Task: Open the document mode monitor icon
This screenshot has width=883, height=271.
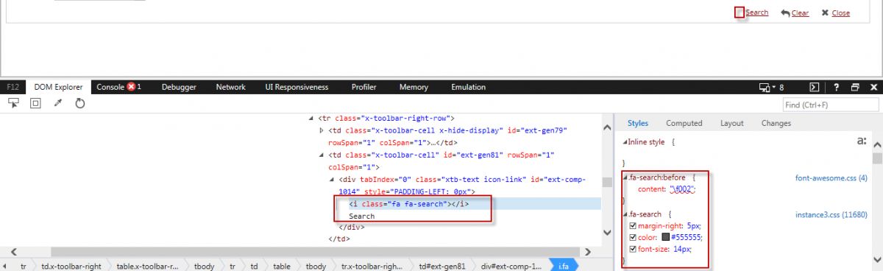Action: tap(764, 87)
